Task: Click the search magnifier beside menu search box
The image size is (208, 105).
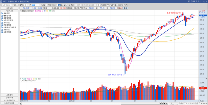Action: [14, 5]
